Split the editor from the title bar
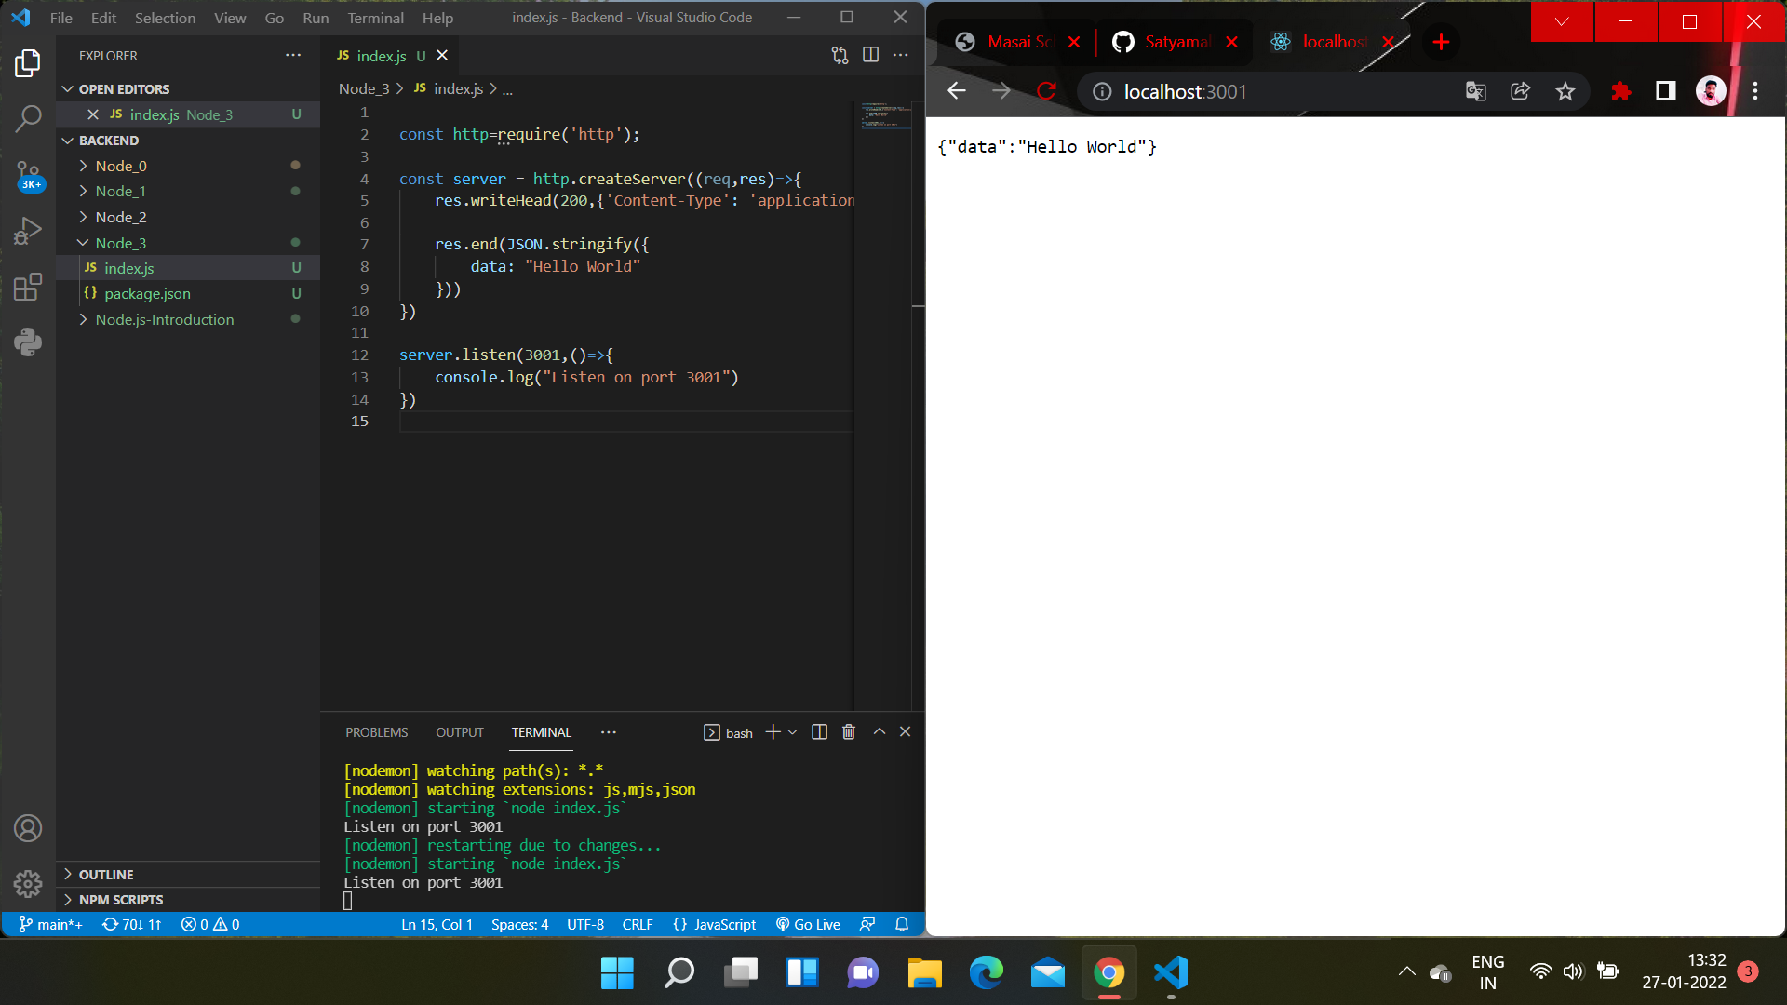The image size is (1787, 1005). click(x=871, y=55)
